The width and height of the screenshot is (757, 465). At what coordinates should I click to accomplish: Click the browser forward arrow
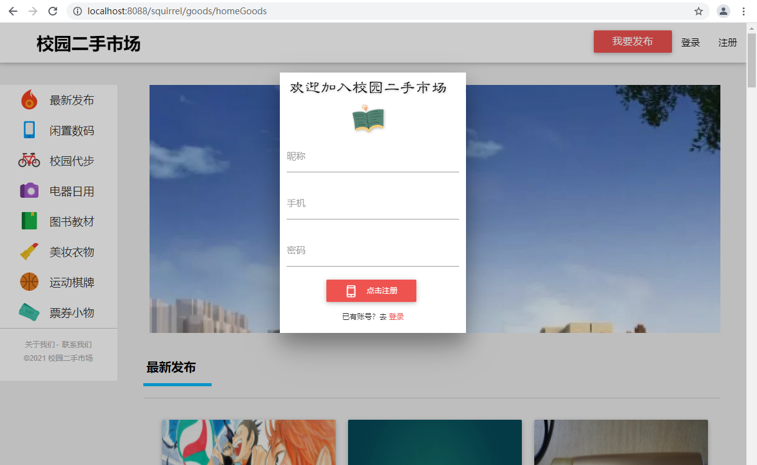click(33, 11)
